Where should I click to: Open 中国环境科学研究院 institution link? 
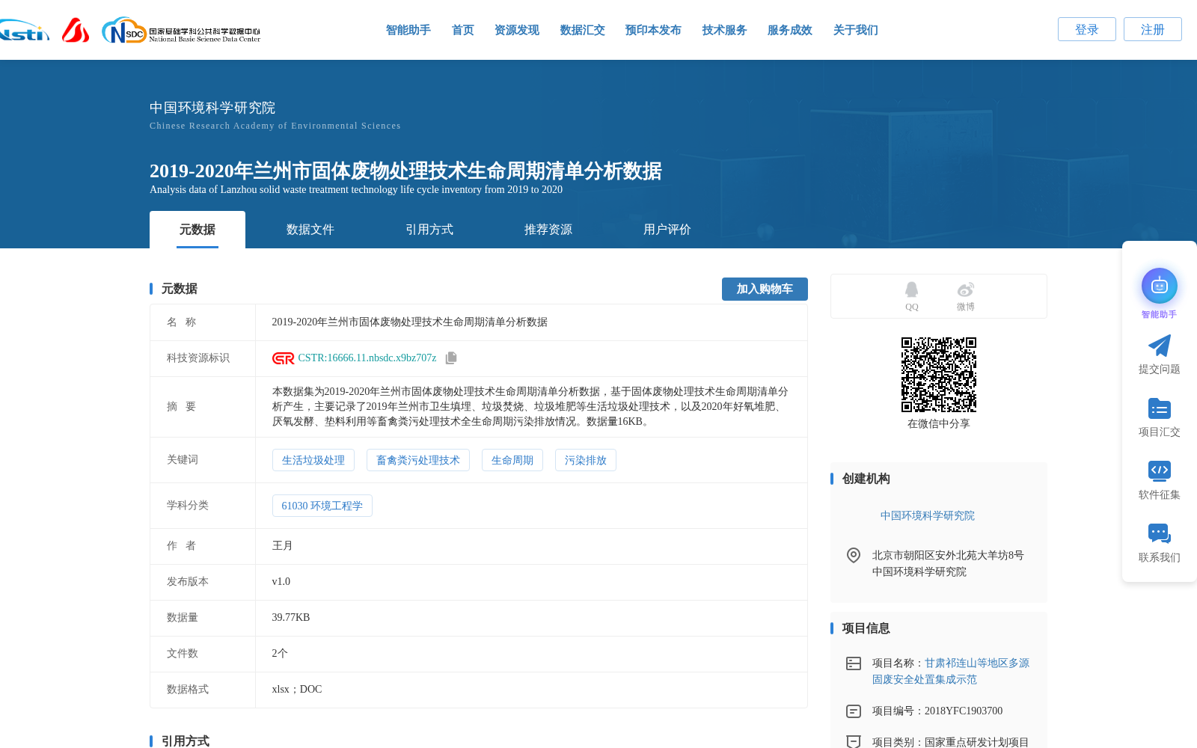[x=928, y=516]
